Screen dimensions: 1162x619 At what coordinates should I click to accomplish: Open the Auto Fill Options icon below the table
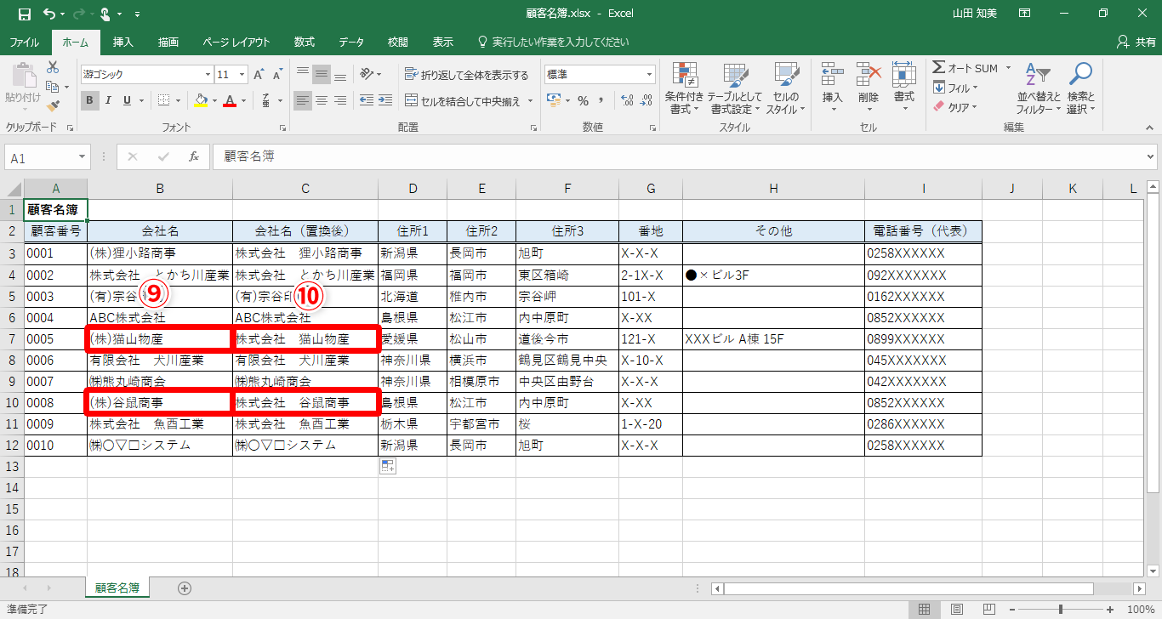pos(388,465)
